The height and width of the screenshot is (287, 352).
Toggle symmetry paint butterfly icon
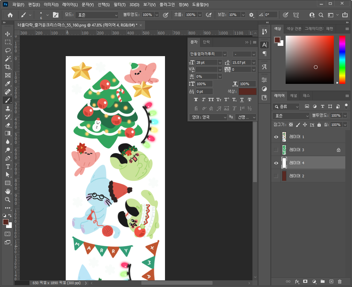pos(296,15)
